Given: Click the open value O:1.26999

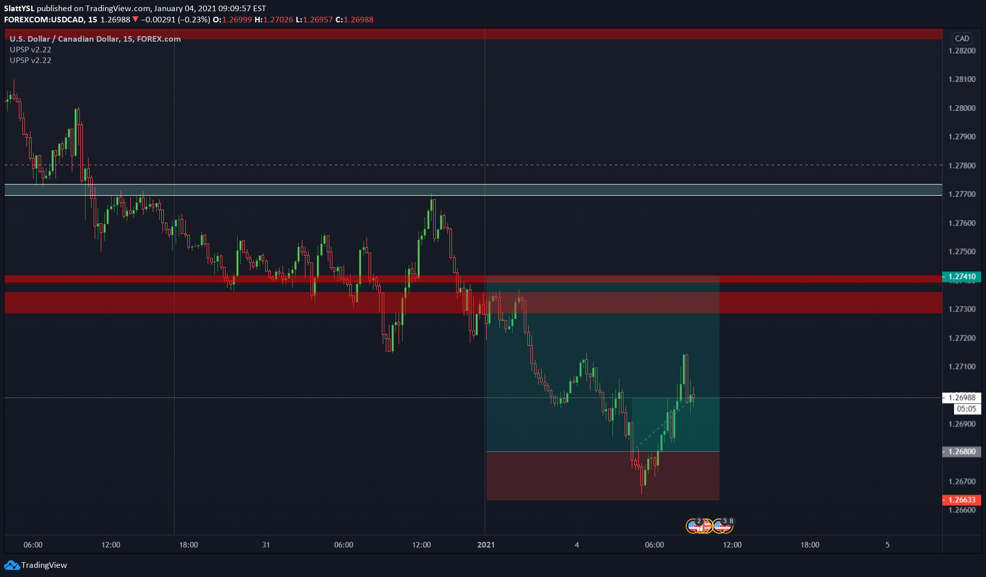Looking at the screenshot, I should tap(232, 19).
